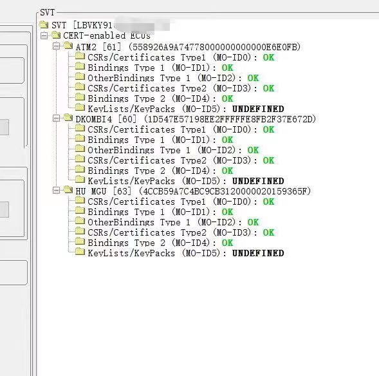The height and width of the screenshot is (376, 379).
Task: Click folder icon of ATM2 KeyLists/KeyPacks entry
Action: point(80,108)
